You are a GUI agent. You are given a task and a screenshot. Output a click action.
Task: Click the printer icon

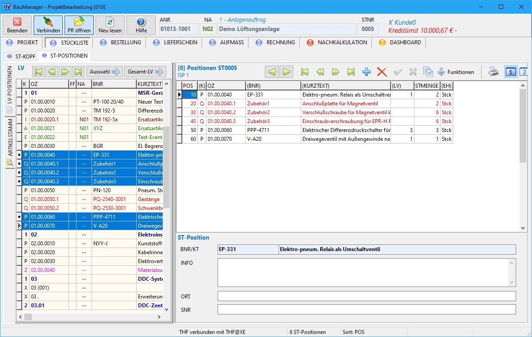pyautogui.click(x=494, y=72)
